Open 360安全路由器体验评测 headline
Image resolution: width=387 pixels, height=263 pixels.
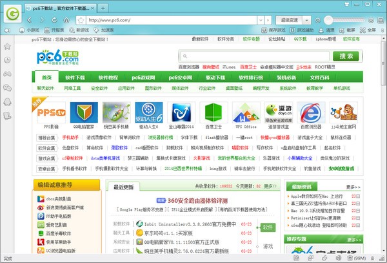[197, 200]
